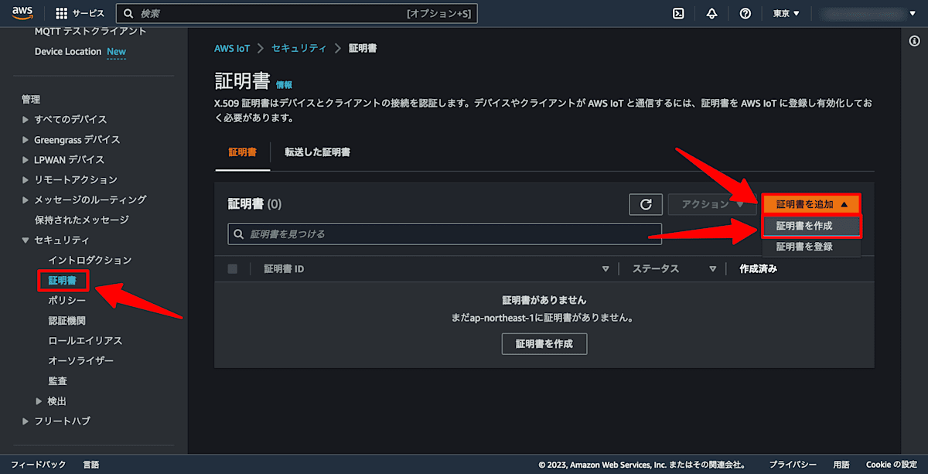Open ロールエイリアス in sidebar

click(x=85, y=340)
